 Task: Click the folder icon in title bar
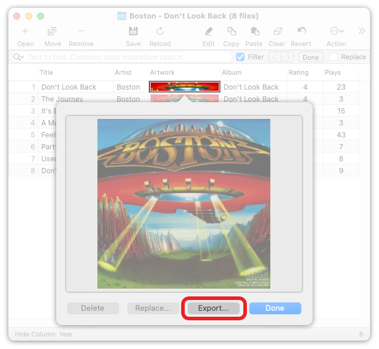[122, 16]
